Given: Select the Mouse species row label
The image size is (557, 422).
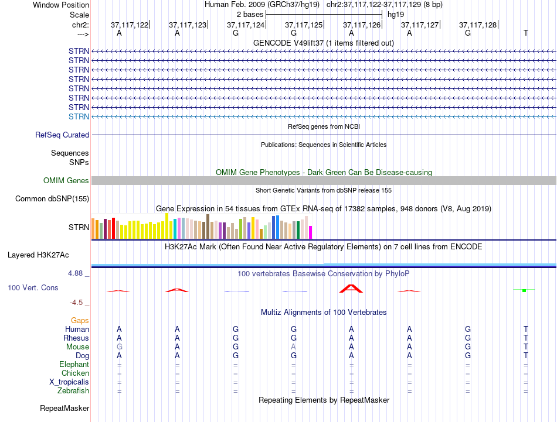Looking at the screenshot, I should click(x=77, y=347).
